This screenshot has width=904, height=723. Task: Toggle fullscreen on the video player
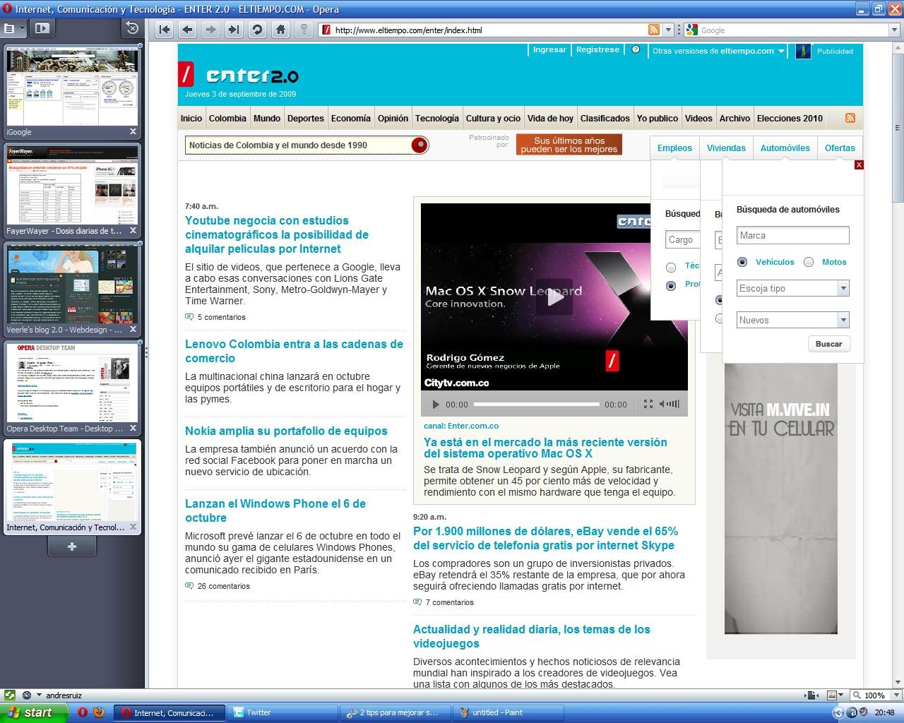[x=648, y=404]
